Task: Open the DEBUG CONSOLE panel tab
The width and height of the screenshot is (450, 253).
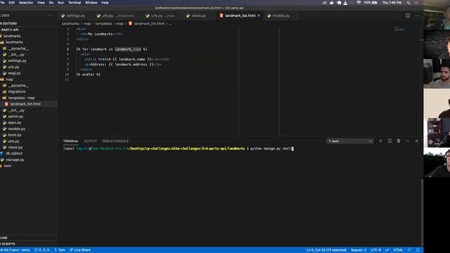Action: [115, 141]
